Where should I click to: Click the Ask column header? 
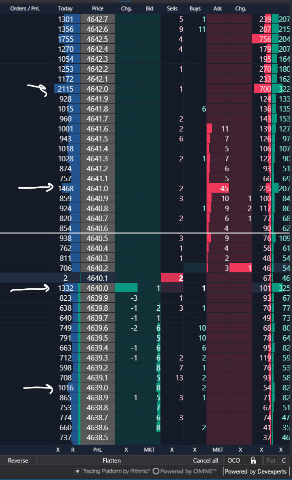pos(218,8)
